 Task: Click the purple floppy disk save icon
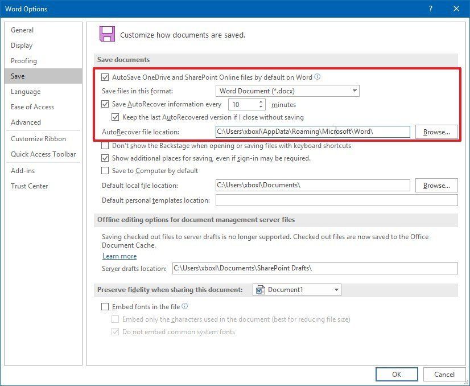[109, 34]
